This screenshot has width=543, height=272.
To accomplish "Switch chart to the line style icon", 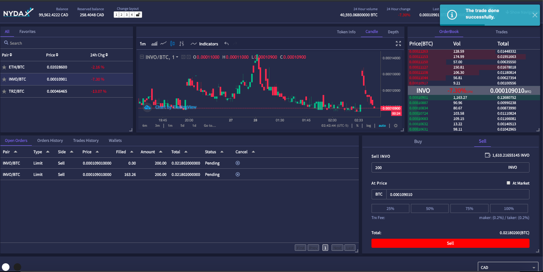I will click(x=163, y=44).
